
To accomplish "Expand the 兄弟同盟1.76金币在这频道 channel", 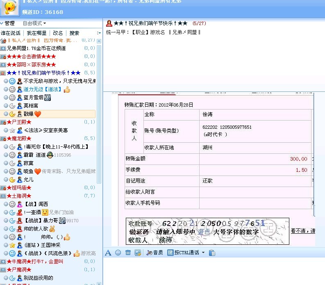I will coord(3,48).
